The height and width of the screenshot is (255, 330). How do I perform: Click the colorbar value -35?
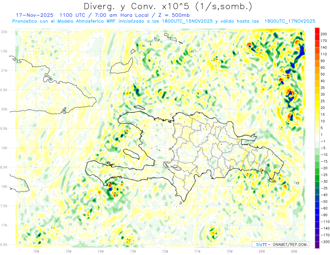click(x=324, y=188)
